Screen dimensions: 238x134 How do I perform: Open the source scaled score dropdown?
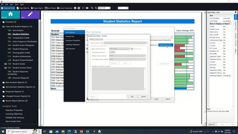tap(126, 43)
